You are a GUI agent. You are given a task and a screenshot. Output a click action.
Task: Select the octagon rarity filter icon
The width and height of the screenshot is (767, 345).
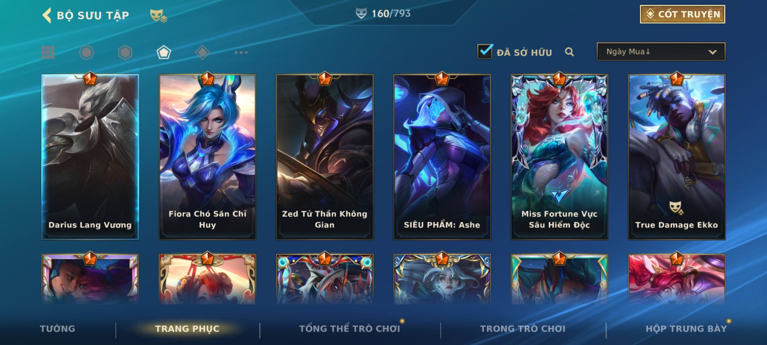point(86,52)
